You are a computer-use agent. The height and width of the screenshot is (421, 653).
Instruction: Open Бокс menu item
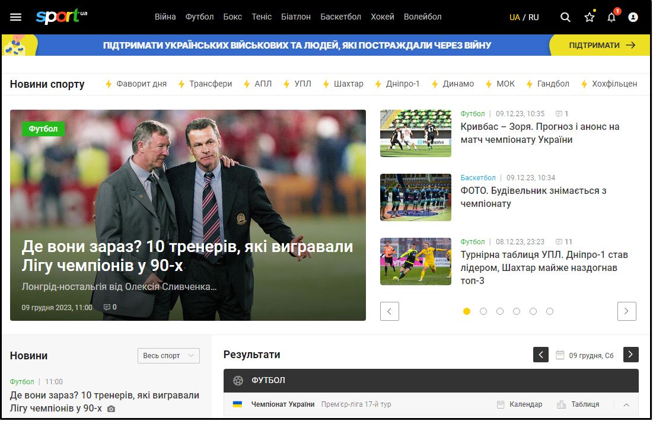click(232, 17)
